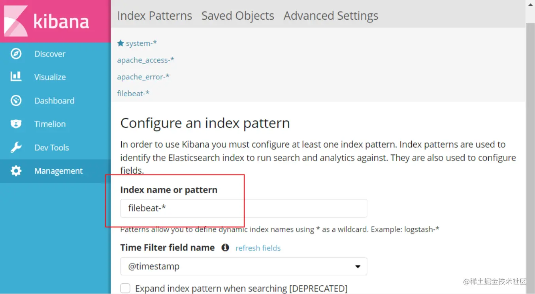The width and height of the screenshot is (535, 294).
Task: Click the refresh fields link
Action: click(x=258, y=248)
